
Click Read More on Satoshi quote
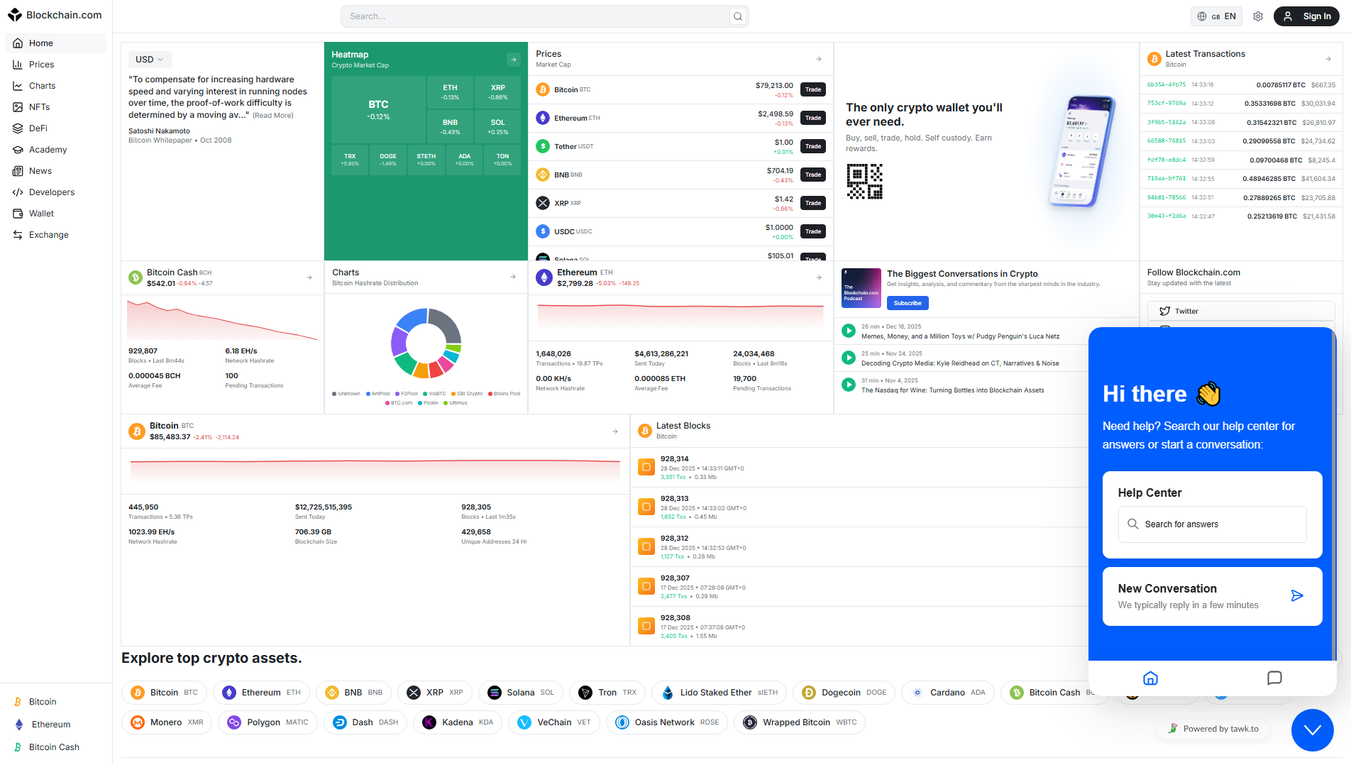tap(273, 116)
